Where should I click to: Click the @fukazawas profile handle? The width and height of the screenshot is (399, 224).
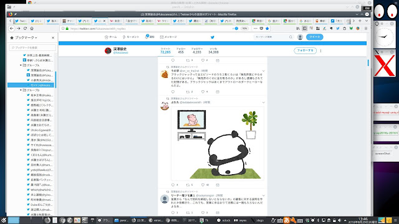[x=120, y=52]
